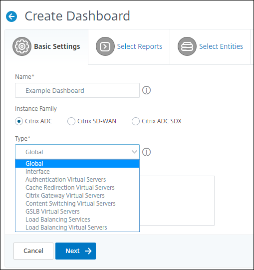
Task: Click the text area behind dropdown list
Action: click(x=177, y=201)
